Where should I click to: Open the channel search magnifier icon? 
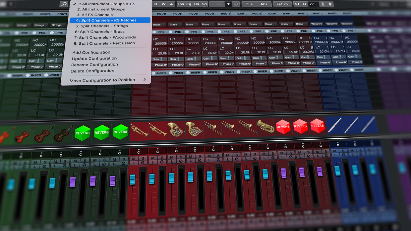[63, 4]
